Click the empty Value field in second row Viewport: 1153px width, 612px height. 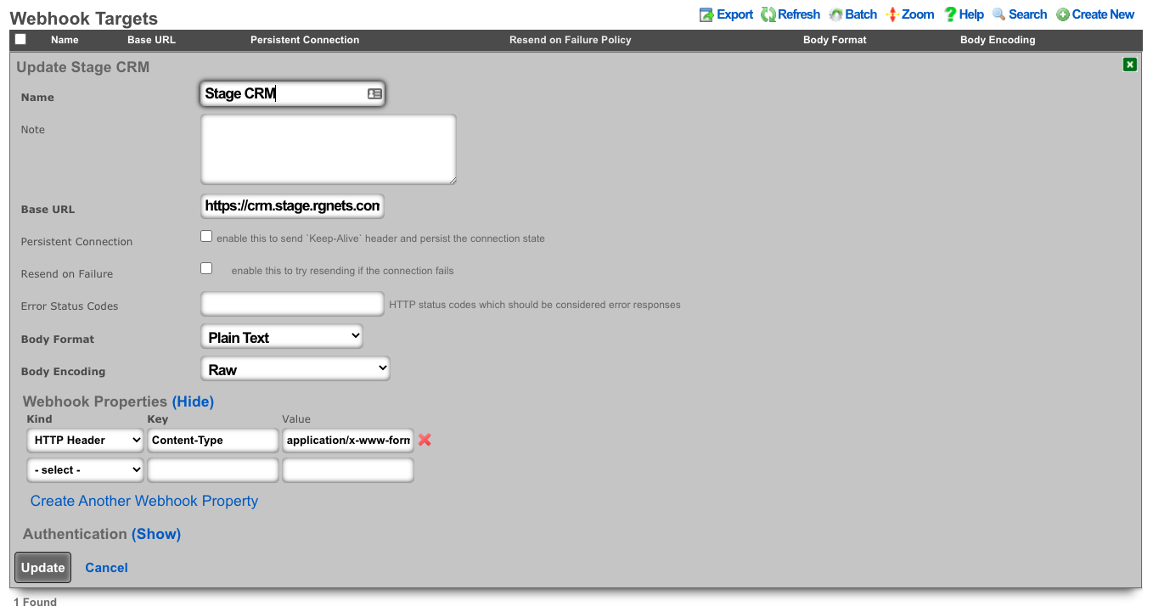348,469
